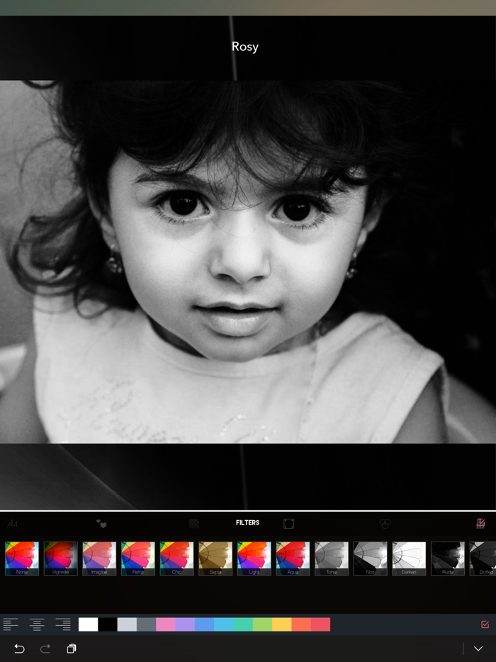Image resolution: width=496 pixels, height=662 pixels.
Task: Select the 'Rosy' title text
Action: pyautogui.click(x=245, y=47)
